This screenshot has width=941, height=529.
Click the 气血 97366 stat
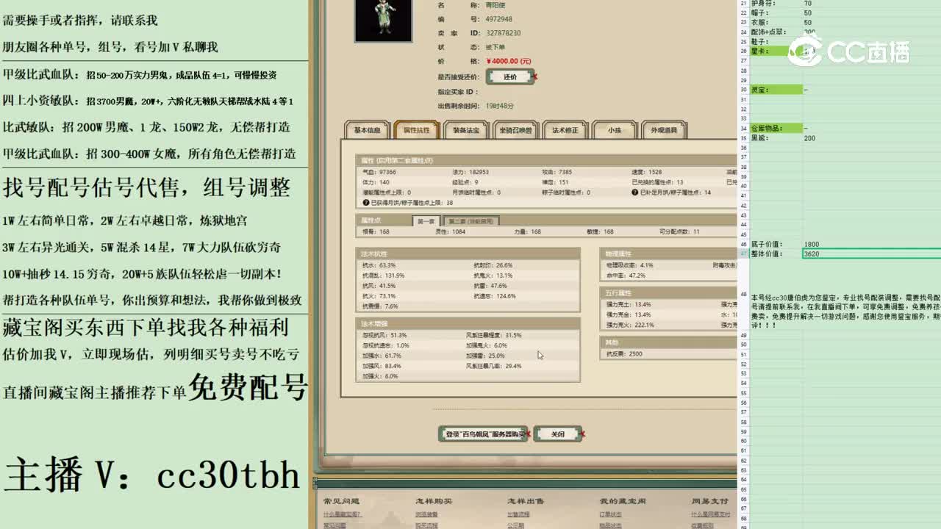pos(379,172)
